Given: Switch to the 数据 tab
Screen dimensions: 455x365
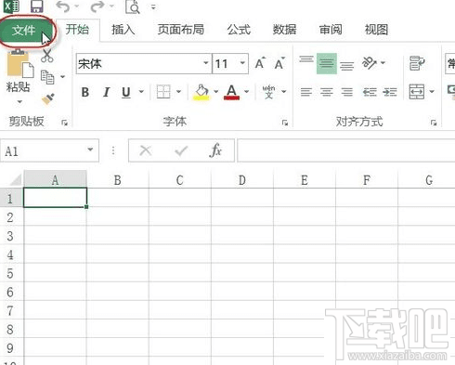Looking at the screenshot, I should point(284,30).
